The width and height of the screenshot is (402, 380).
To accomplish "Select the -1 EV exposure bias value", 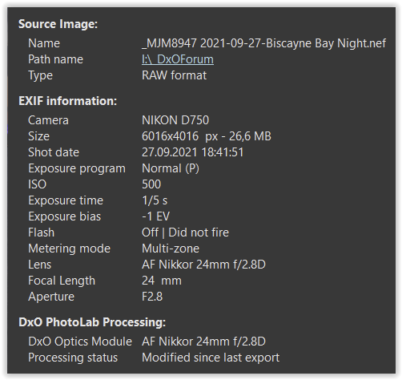I will click(x=155, y=216).
